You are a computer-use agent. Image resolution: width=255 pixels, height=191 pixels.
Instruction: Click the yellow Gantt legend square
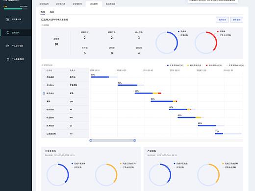pyautogui.click(x=188, y=66)
